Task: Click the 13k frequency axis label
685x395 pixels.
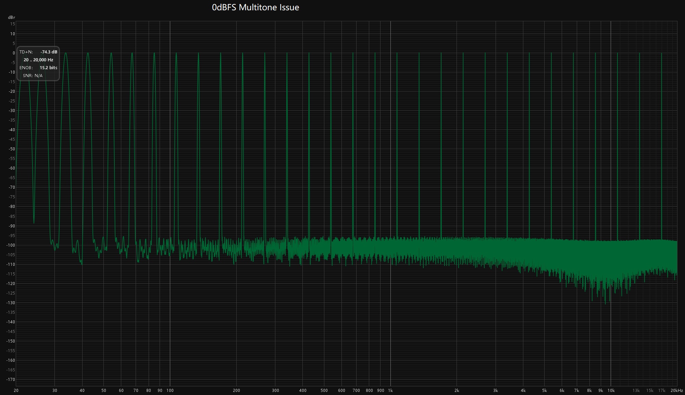Action: [x=636, y=391]
